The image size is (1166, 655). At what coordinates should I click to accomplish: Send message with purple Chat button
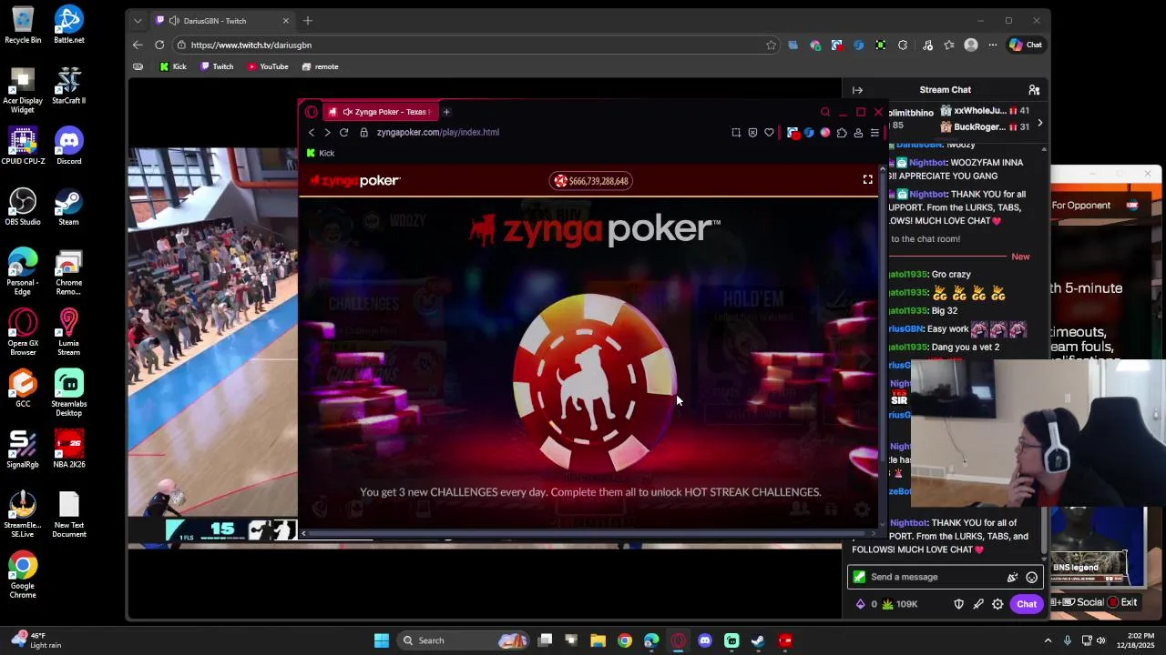click(x=1027, y=604)
